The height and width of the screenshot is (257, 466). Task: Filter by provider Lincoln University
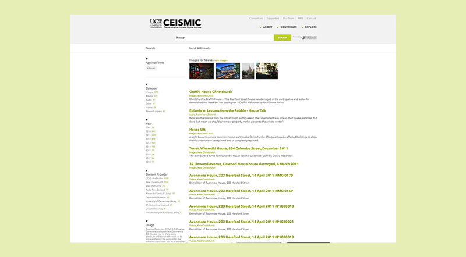click(x=156, y=209)
